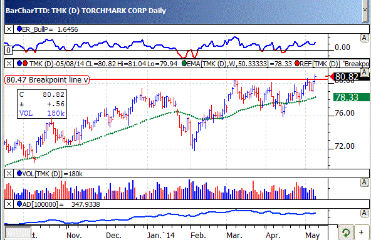The image size is (371, 240).
Task: Toggle autoscale A in ER_BullP panel
Action: point(364,38)
